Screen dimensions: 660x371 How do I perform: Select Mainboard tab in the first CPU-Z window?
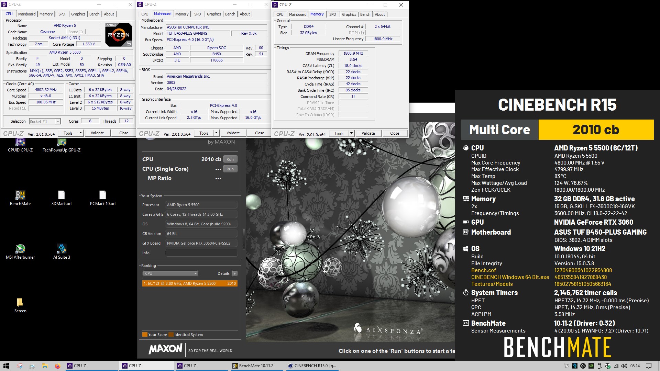(x=27, y=14)
